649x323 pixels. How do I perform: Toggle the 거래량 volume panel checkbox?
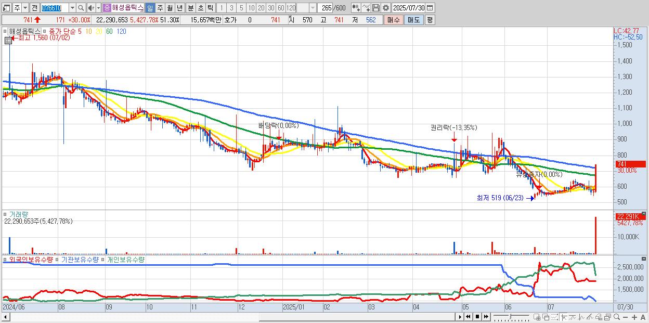pyautogui.click(x=5, y=214)
